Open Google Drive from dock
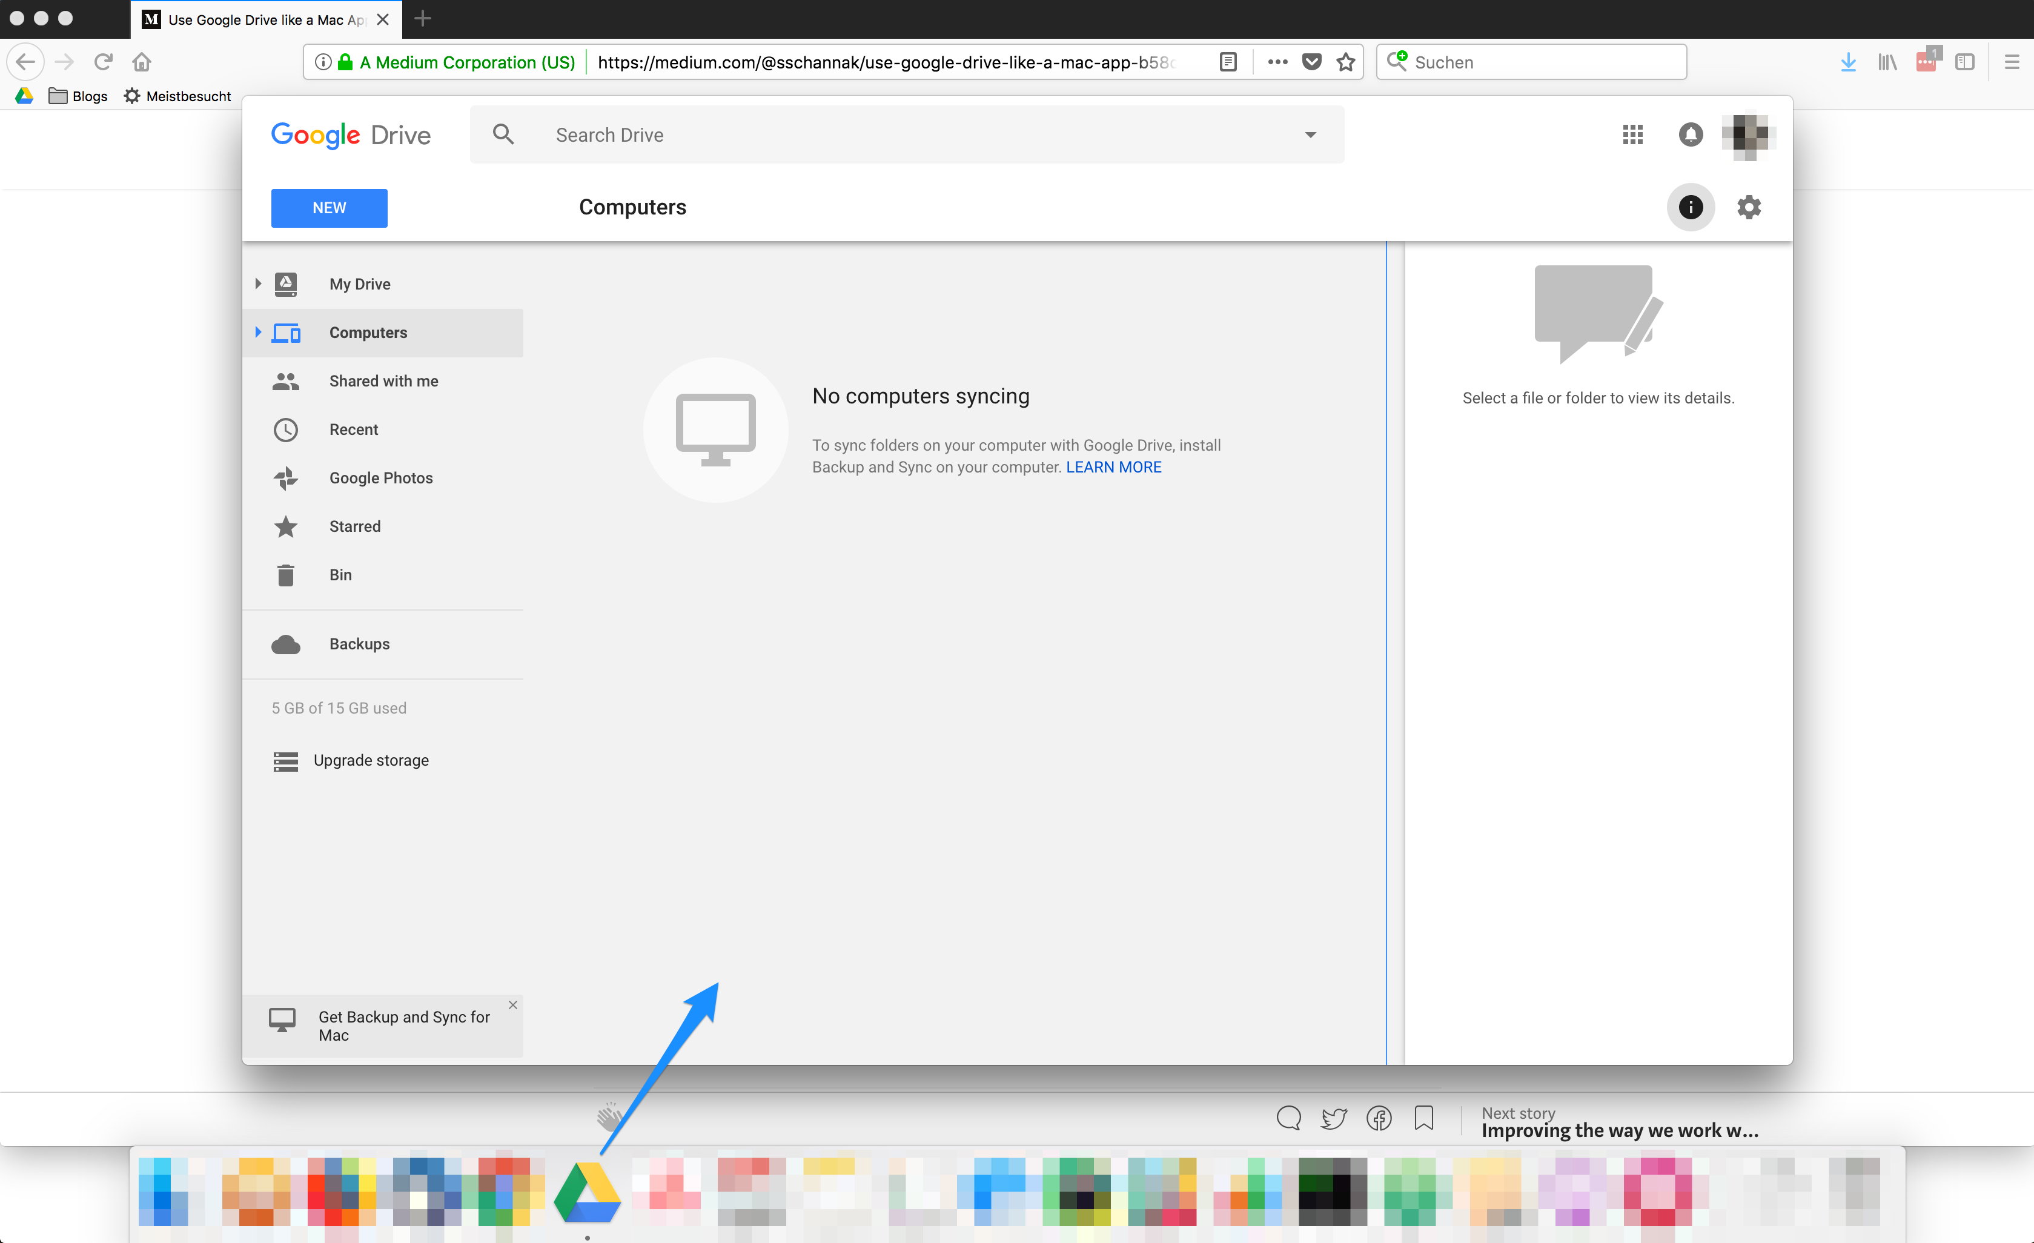The image size is (2034, 1243). [587, 1193]
